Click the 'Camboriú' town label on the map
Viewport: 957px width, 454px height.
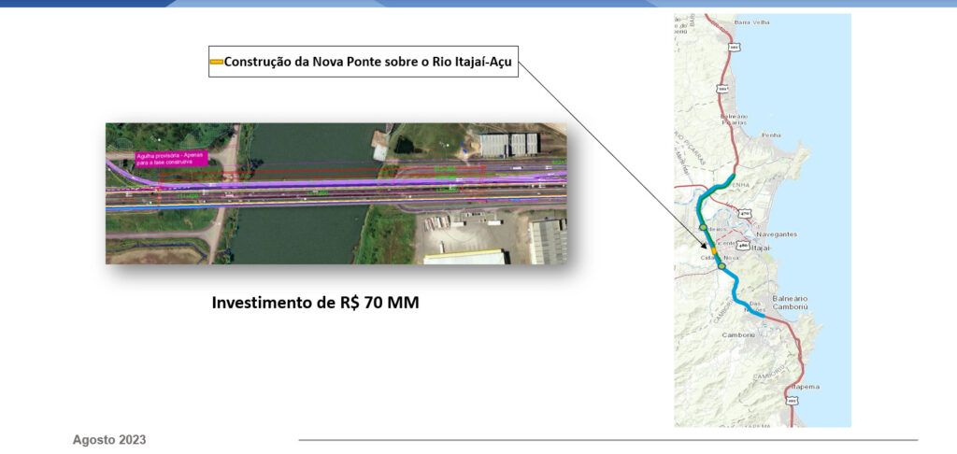pos(738,335)
